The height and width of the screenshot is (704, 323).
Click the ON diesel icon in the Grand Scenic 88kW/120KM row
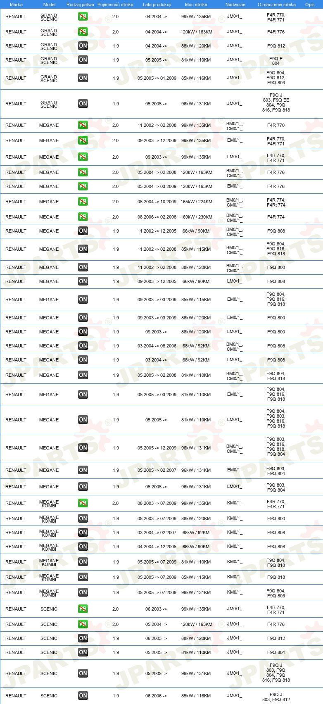[x=83, y=46]
